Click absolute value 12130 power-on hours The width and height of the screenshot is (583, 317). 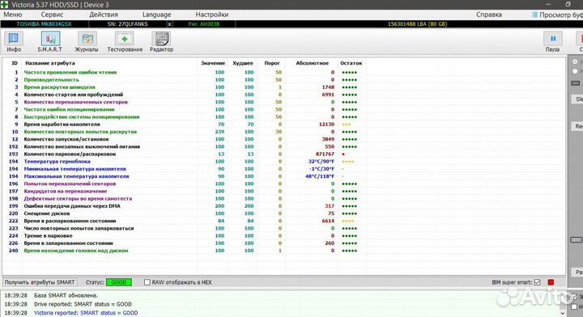(x=326, y=125)
